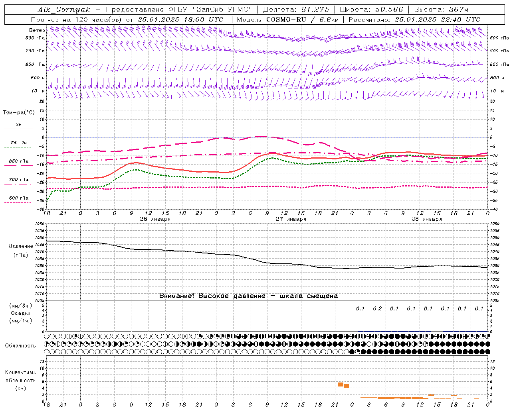This screenshot has height=408, width=511.
Task: Click the Долгота: 81.275 header value
Action: [x=296, y=10]
